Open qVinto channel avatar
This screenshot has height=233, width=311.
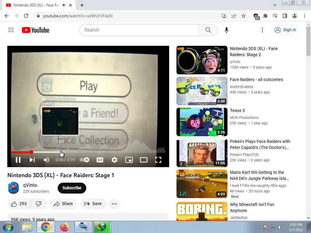13,188
